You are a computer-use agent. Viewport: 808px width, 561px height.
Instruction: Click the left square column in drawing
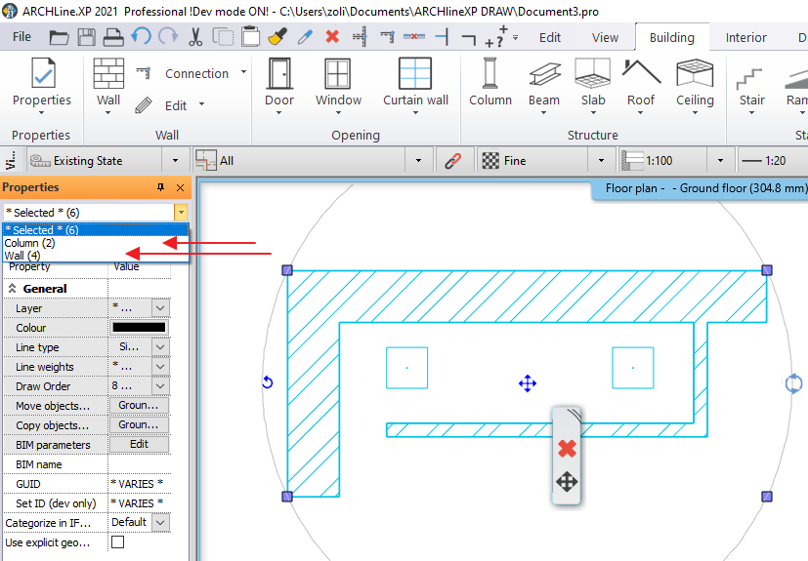coord(406,368)
